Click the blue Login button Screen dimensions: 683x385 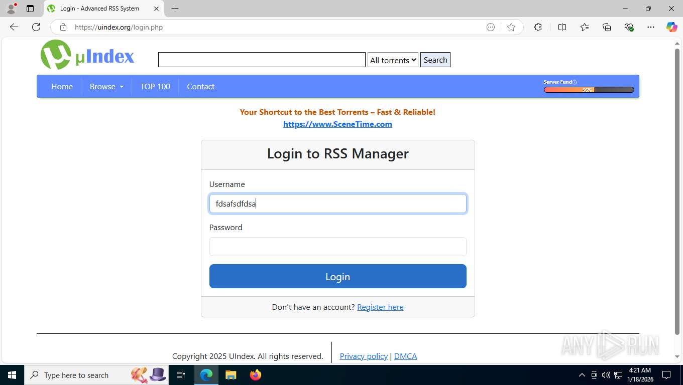(x=337, y=276)
